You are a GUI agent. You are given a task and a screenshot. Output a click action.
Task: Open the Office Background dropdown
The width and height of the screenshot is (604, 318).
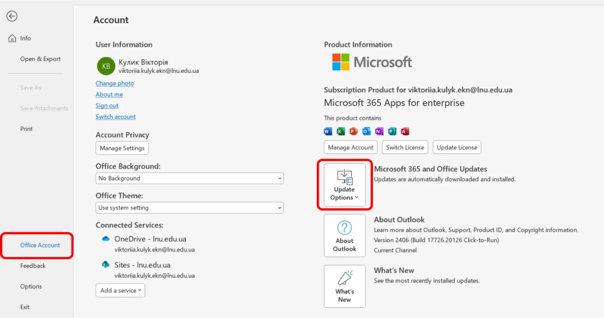pyautogui.click(x=190, y=178)
